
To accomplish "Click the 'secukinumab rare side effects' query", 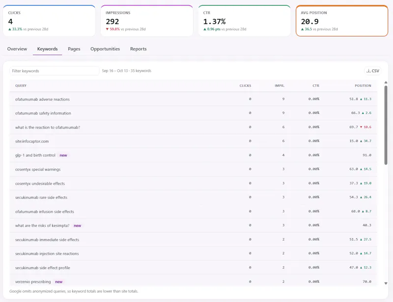I will (41, 197).
